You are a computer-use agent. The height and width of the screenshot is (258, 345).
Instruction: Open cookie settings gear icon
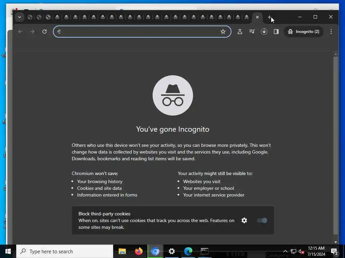244,220
